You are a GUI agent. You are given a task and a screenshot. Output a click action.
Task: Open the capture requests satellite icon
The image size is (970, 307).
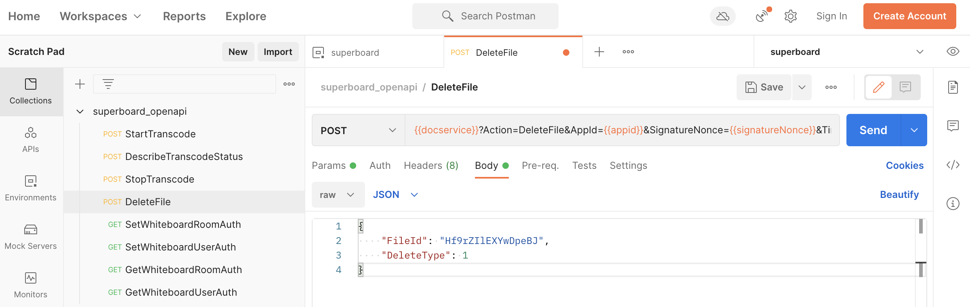click(762, 16)
